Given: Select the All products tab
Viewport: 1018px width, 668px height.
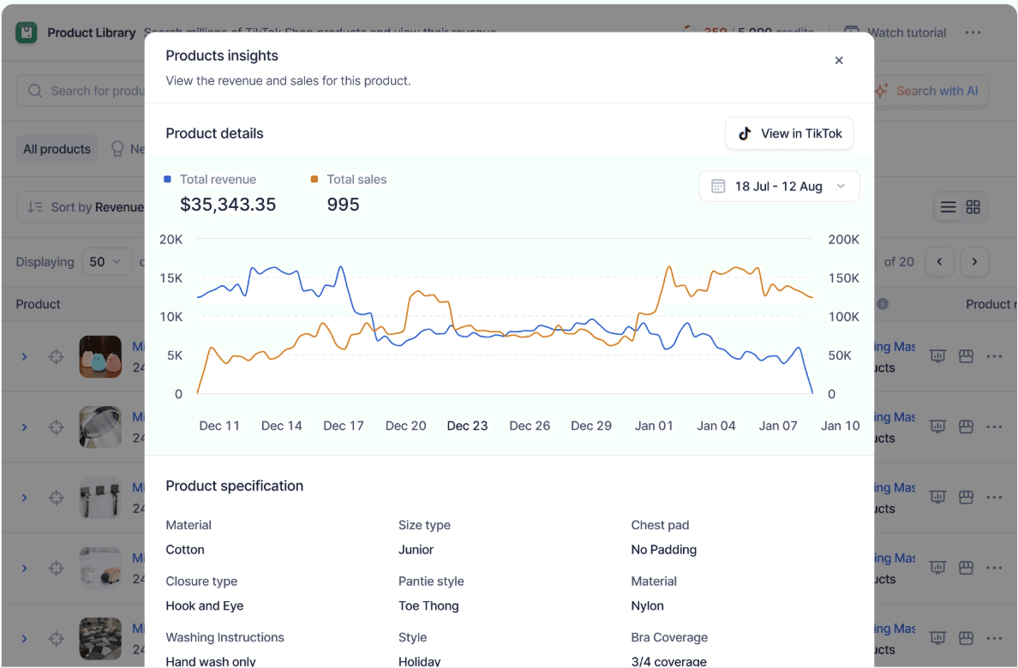Looking at the screenshot, I should click(x=57, y=149).
